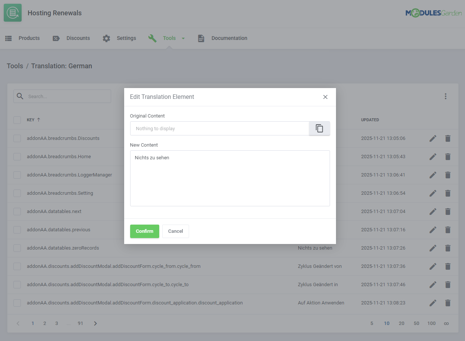Image resolution: width=465 pixels, height=341 pixels.
Task: Go to next page with right chevron
Action: click(x=95, y=323)
